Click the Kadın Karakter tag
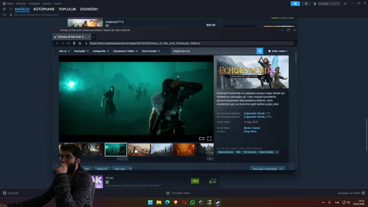This screenshot has width=368, height=207. (x=266, y=152)
